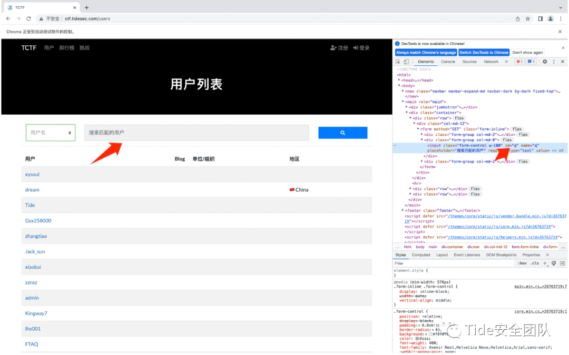The height and width of the screenshot is (355, 569).
Task: Reload the page with the refresh icon
Action: point(28,18)
